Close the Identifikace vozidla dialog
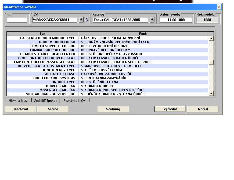The height and width of the screenshot is (180, 234). pos(219,7)
